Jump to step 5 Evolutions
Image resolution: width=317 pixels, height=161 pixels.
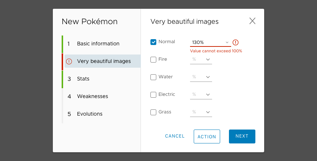coord(101,114)
